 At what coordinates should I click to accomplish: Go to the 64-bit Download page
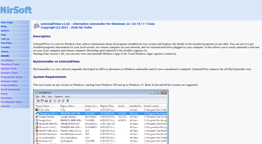tap(10, 90)
